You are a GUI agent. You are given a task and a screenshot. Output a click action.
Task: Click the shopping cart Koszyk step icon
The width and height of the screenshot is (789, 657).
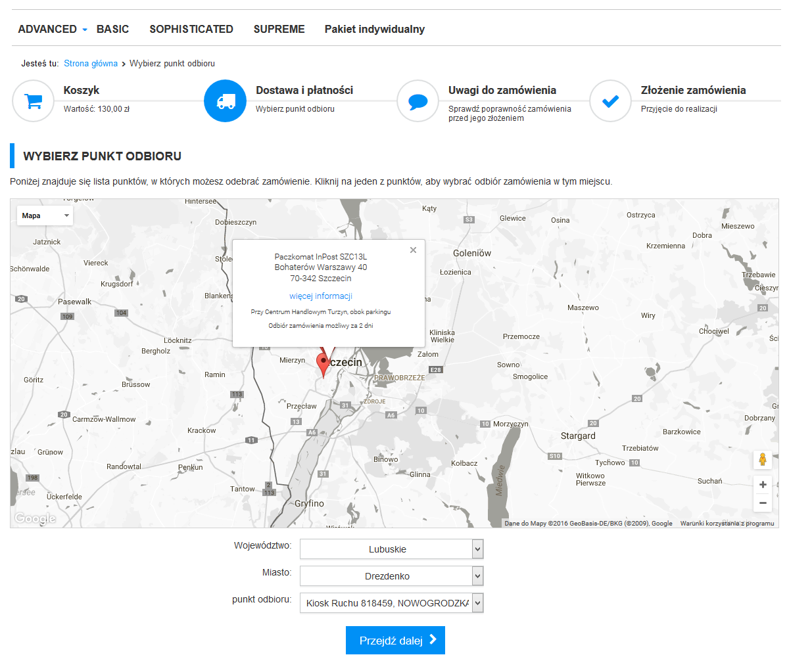(33, 101)
